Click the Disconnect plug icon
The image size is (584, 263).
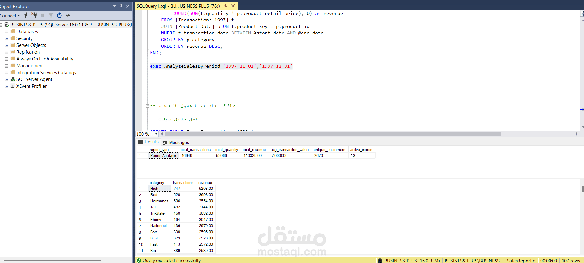click(x=34, y=15)
